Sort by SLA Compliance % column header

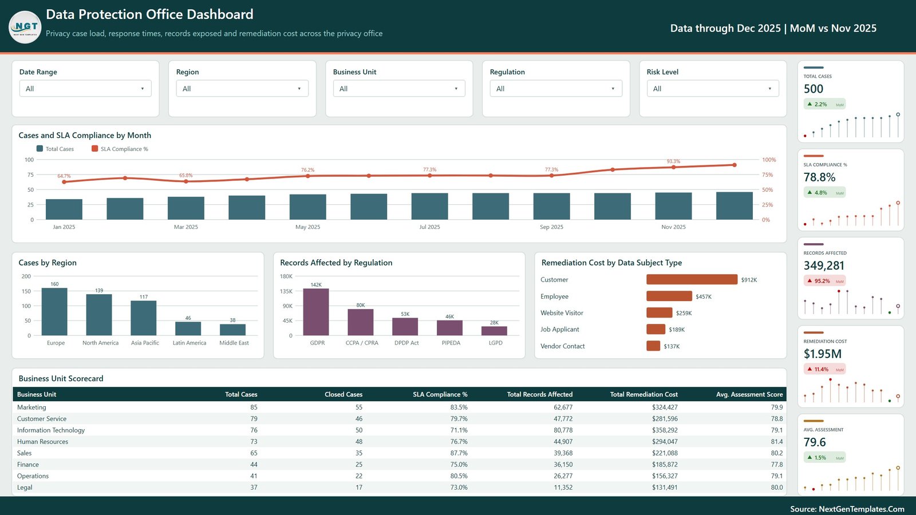coord(440,394)
